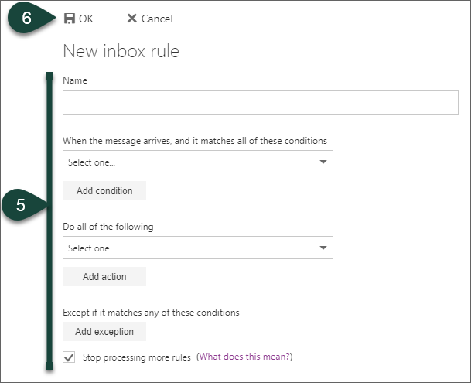Click the arrow on the conditions combo box

[x=323, y=162]
